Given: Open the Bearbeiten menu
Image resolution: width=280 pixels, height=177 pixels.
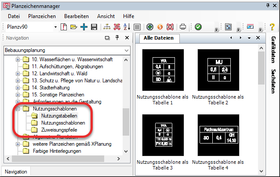Looking at the screenshot, I should point(76,16).
